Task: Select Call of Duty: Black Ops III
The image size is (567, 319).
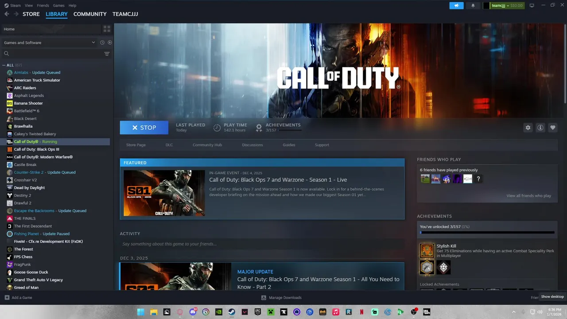Action: [36, 149]
